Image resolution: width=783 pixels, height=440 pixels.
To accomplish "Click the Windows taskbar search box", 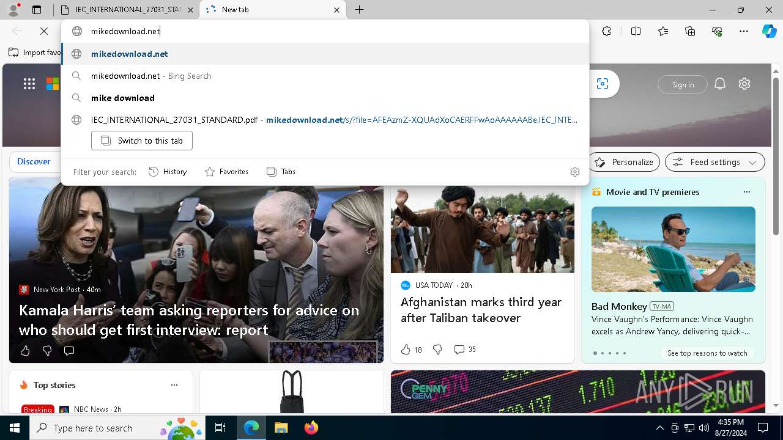I will pos(117,428).
